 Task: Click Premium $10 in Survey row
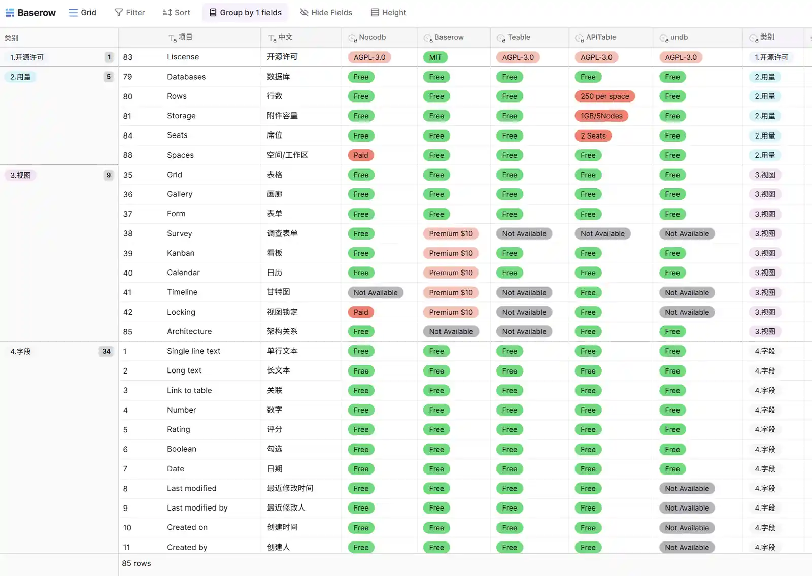[x=451, y=233]
